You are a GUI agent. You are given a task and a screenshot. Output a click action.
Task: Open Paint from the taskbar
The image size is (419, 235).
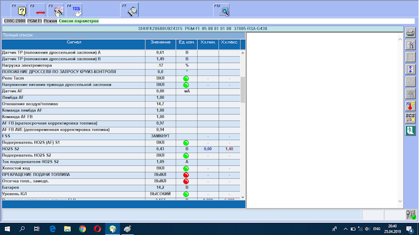tap(127, 229)
